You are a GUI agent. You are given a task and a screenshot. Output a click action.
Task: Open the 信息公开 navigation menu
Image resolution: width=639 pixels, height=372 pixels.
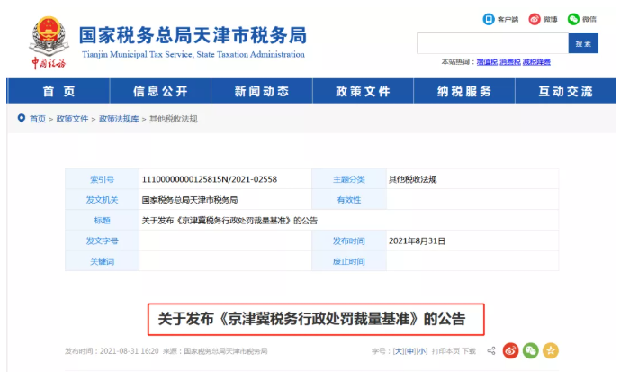(x=160, y=91)
